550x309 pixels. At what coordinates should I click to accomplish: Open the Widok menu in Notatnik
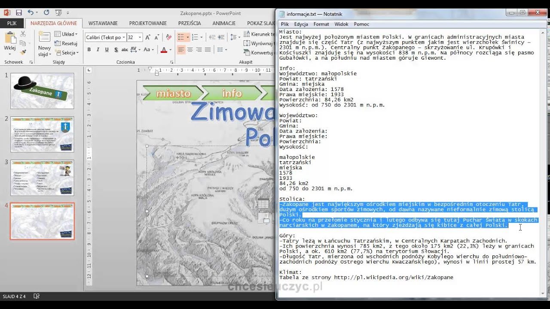pos(341,24)
